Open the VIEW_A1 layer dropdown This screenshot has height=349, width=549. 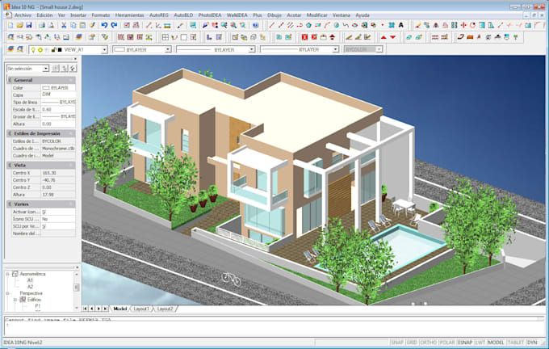[104, 50]
